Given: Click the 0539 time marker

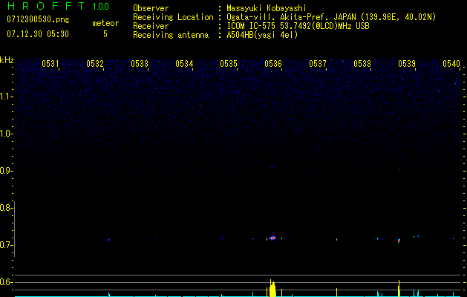Looking at the screenshot, I should tap(407, 64).
